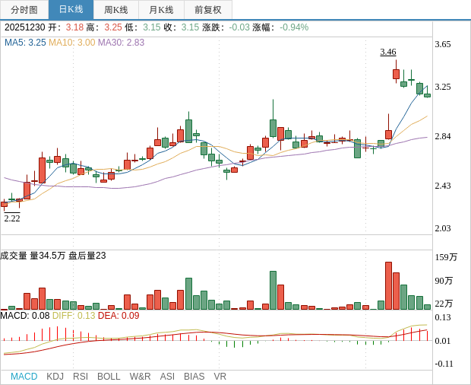Select the VR indicator

(220, 377)
